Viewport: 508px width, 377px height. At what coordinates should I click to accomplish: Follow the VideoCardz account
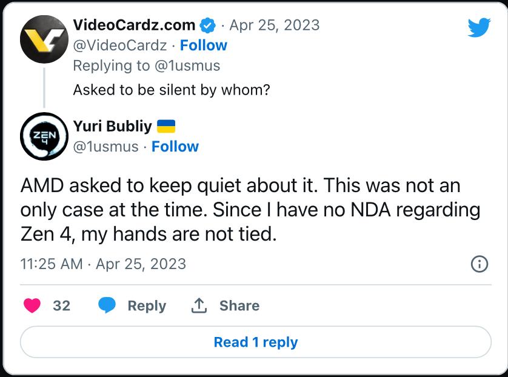pos(204,45)
